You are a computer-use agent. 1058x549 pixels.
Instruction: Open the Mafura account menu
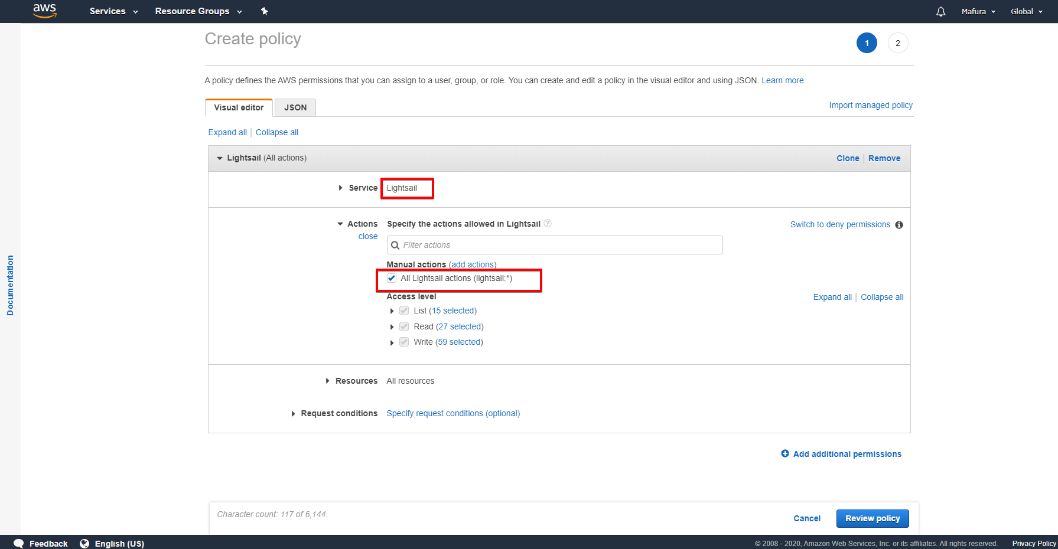(978, 11)
